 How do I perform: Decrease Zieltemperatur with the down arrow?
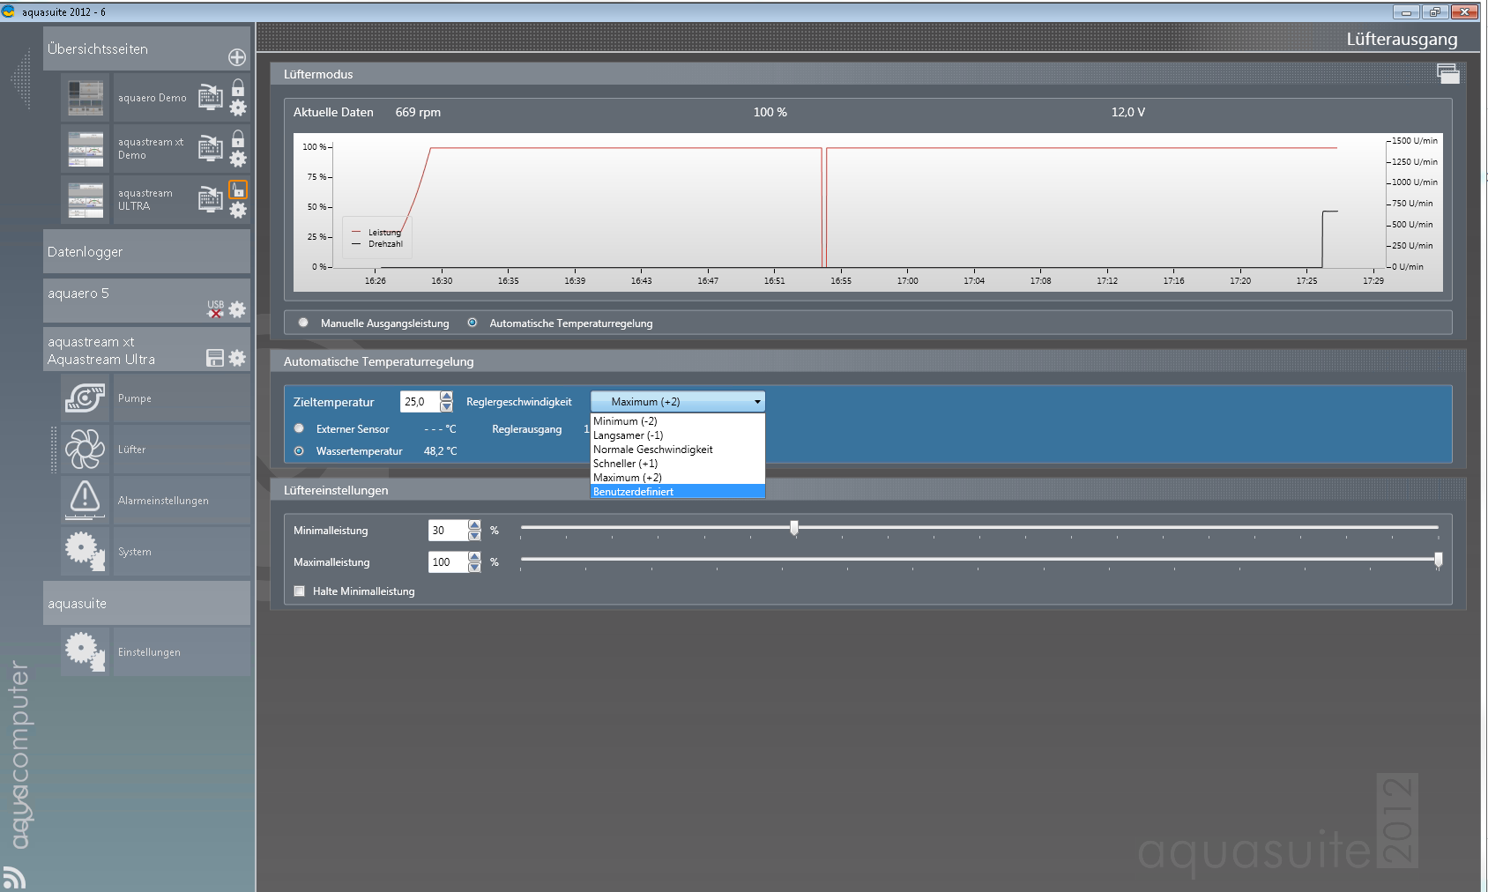tap(446, 406)
